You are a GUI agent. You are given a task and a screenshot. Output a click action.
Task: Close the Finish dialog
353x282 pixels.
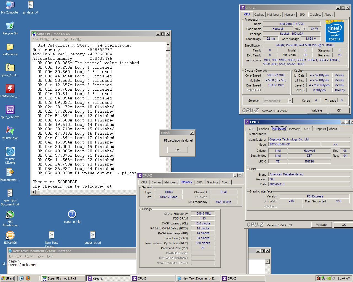pyautogui.click(x=192, y=133)
